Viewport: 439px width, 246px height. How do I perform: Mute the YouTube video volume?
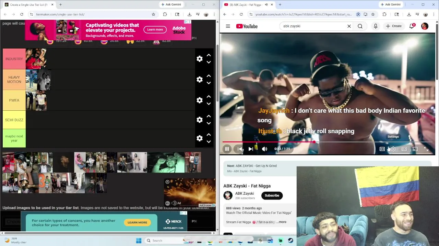click(x=264, y=149)
